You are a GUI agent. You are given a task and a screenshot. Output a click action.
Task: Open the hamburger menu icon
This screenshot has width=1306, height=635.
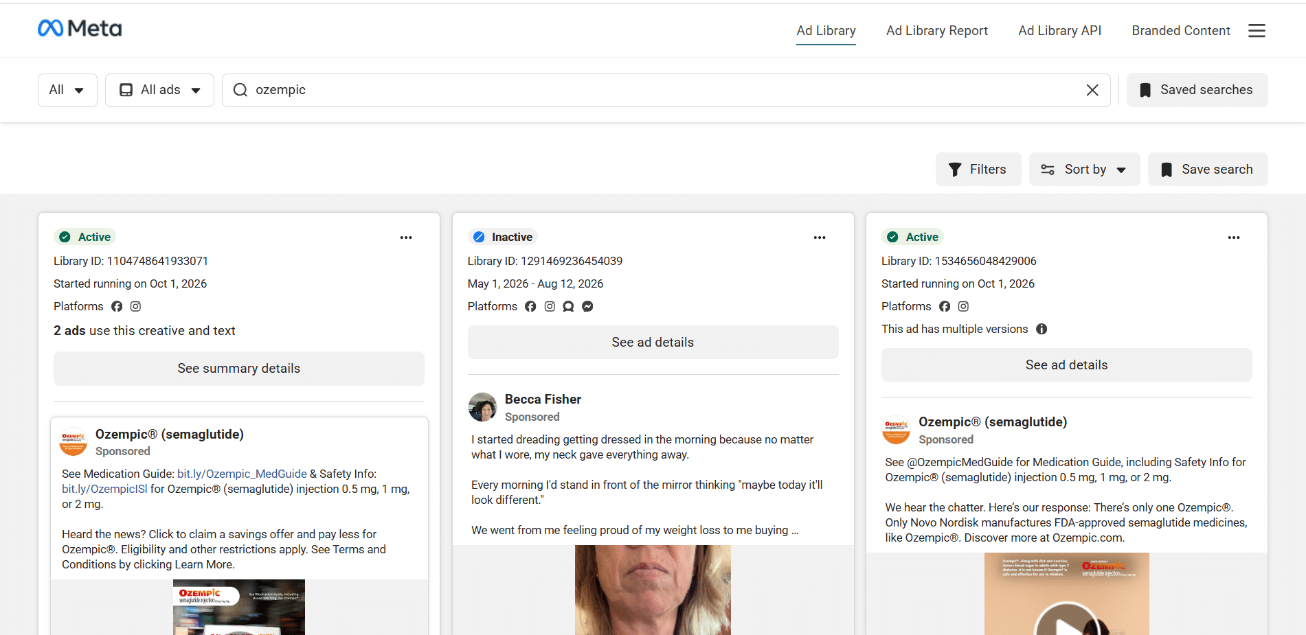(1257, 31)
